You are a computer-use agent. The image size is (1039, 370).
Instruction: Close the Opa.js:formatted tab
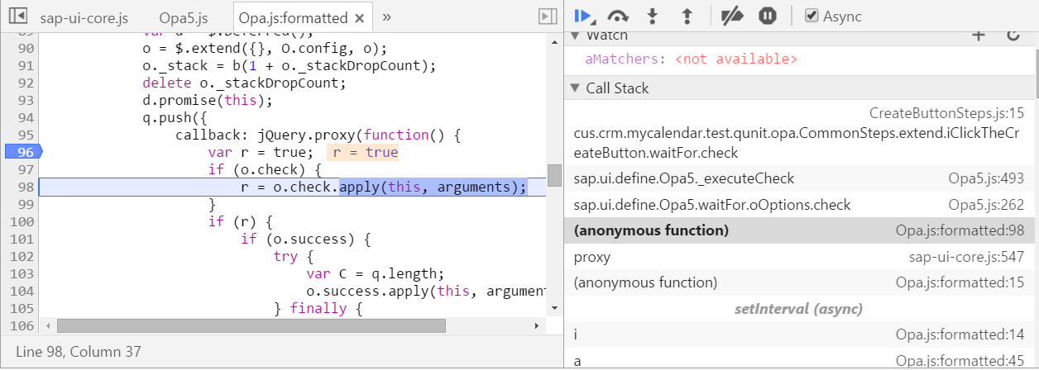[358, 17]
